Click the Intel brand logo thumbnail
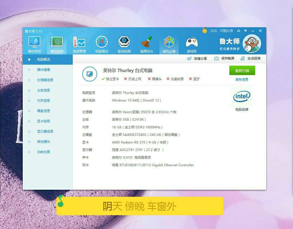Image resolution: width=293 pixels, height=229 pixels. (242, 96)
